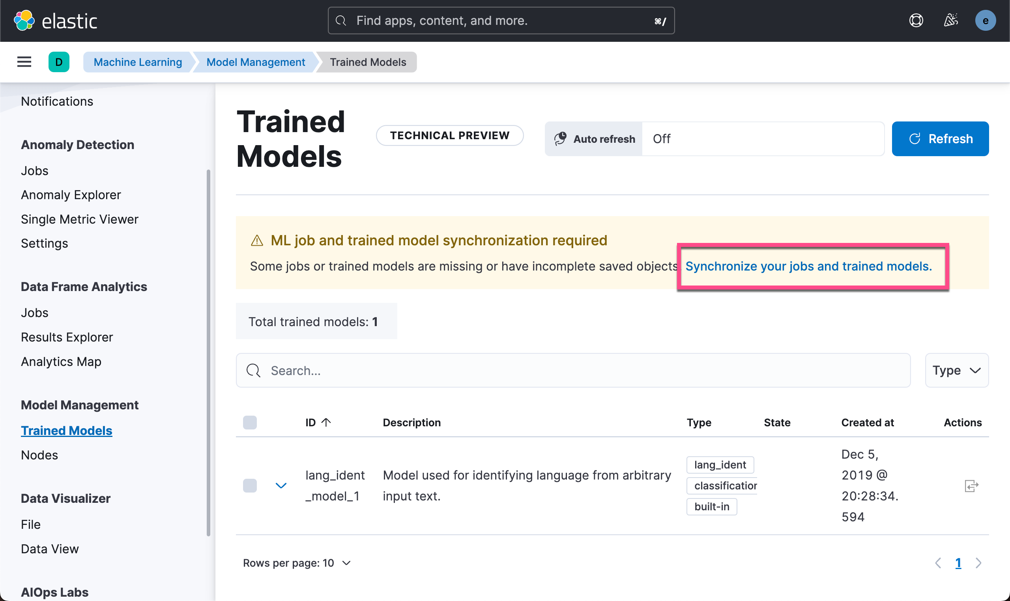Click the Elastic logo icon

(24, 20)
